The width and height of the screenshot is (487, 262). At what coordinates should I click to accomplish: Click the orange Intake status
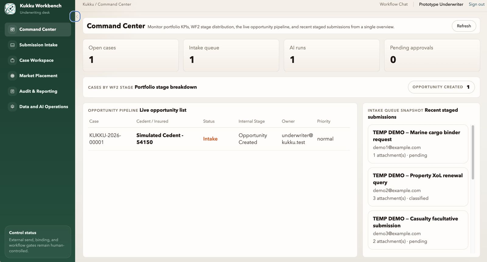coord(210,139)
